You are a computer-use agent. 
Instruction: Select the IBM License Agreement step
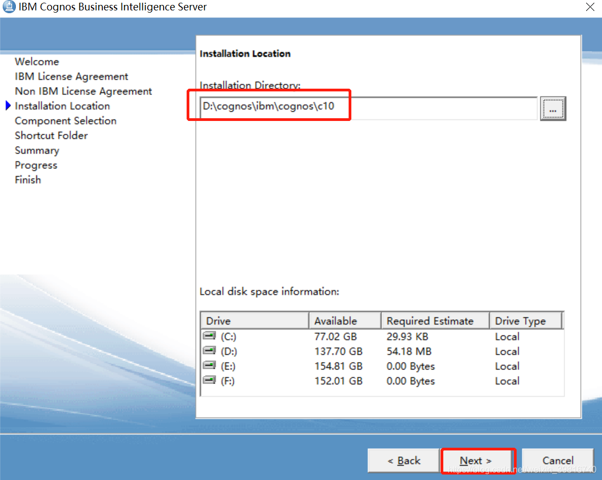coord(71,77)
